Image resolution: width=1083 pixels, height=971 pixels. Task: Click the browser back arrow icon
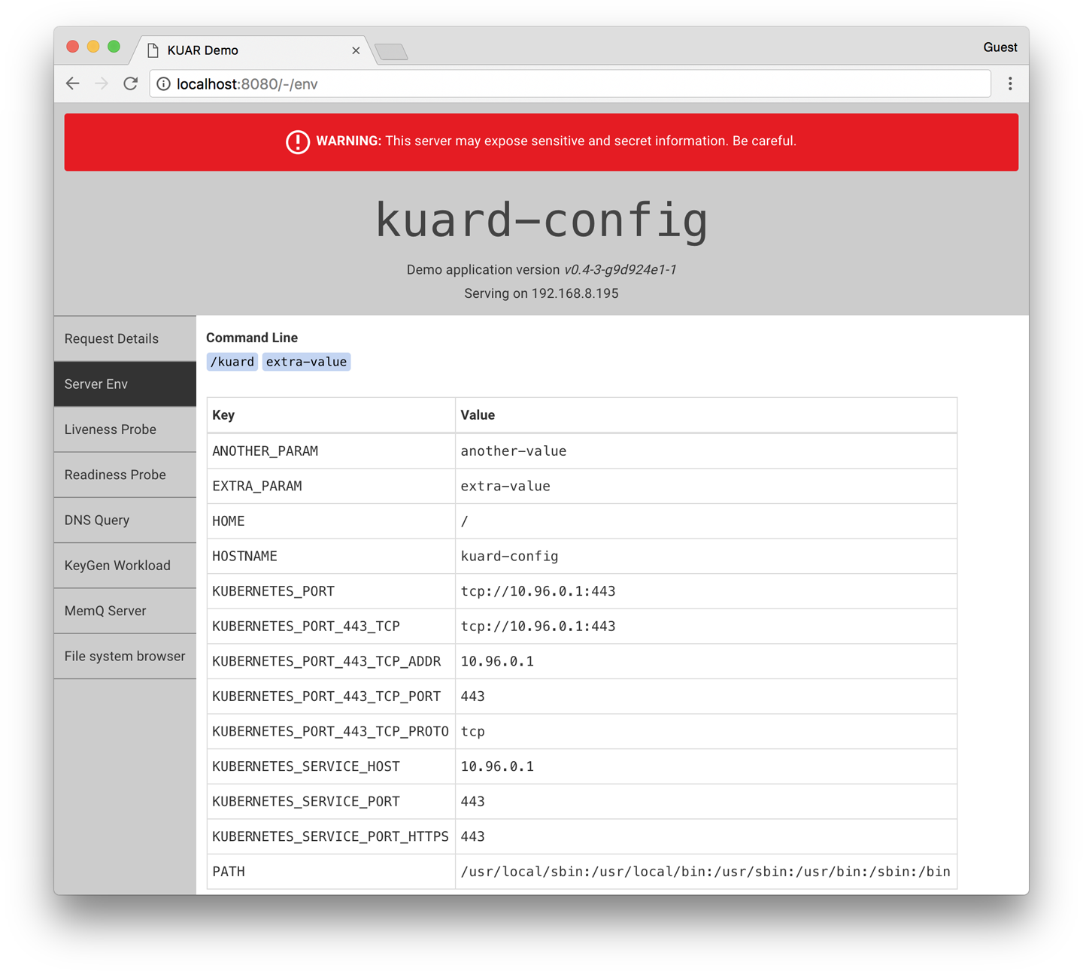72,83
